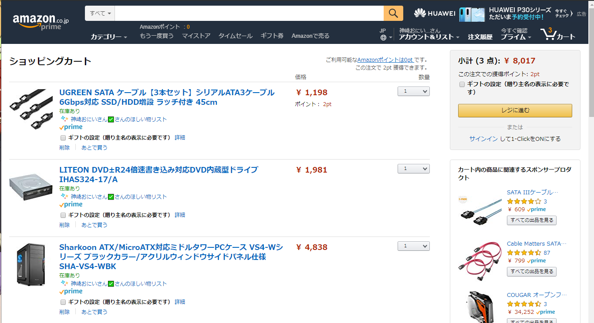Open Sharkoon PC case product image
Screen dimensions: 594x323
click(31, 264)
